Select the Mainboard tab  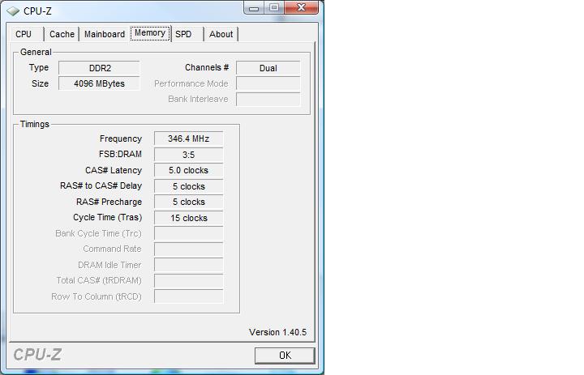click(x=105, y=34)
